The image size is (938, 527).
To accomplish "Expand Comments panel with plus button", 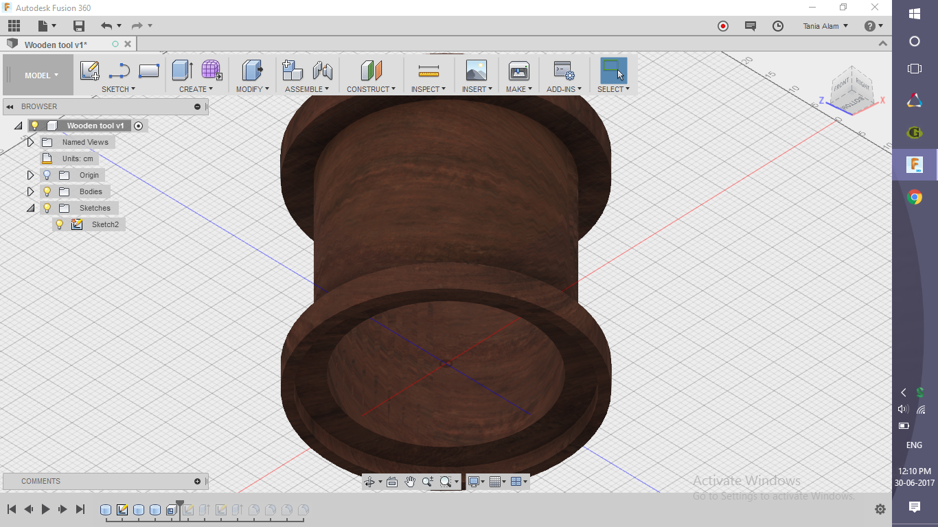I will [x=197, y=481].
